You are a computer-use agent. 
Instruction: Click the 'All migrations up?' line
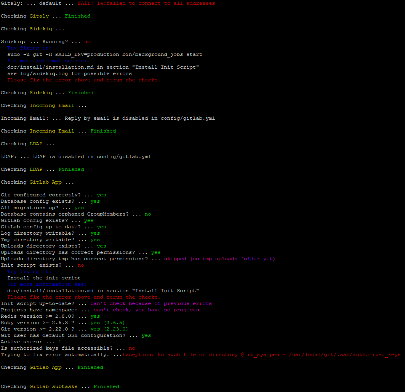point(42,208)
